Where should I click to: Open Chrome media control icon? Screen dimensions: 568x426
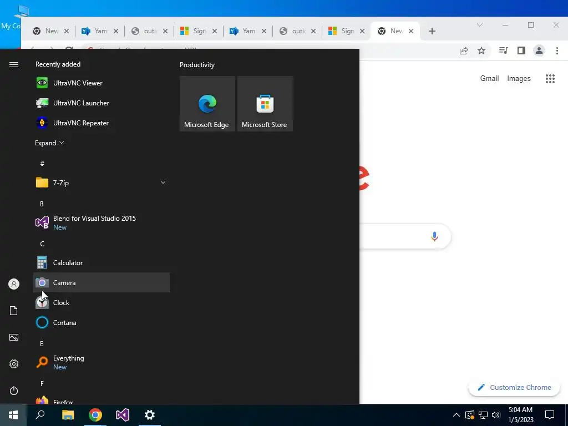(x=503, y=50)
